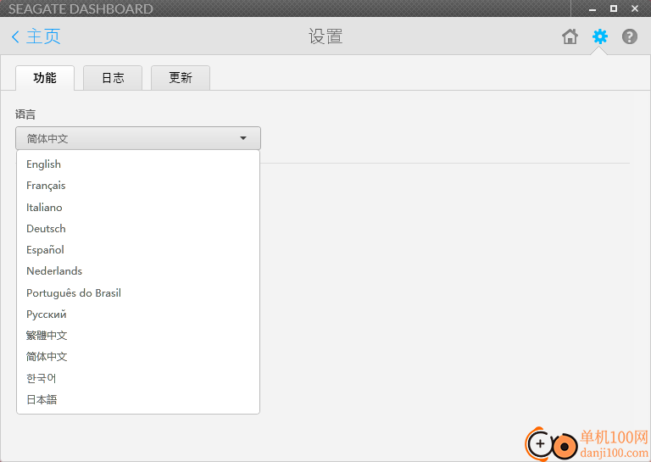Screen dimensions: 651x462
Task: Select Français from the language list
Action: (138, 186)
